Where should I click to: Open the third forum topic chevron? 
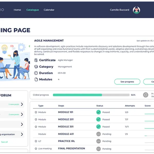[22, 124]
